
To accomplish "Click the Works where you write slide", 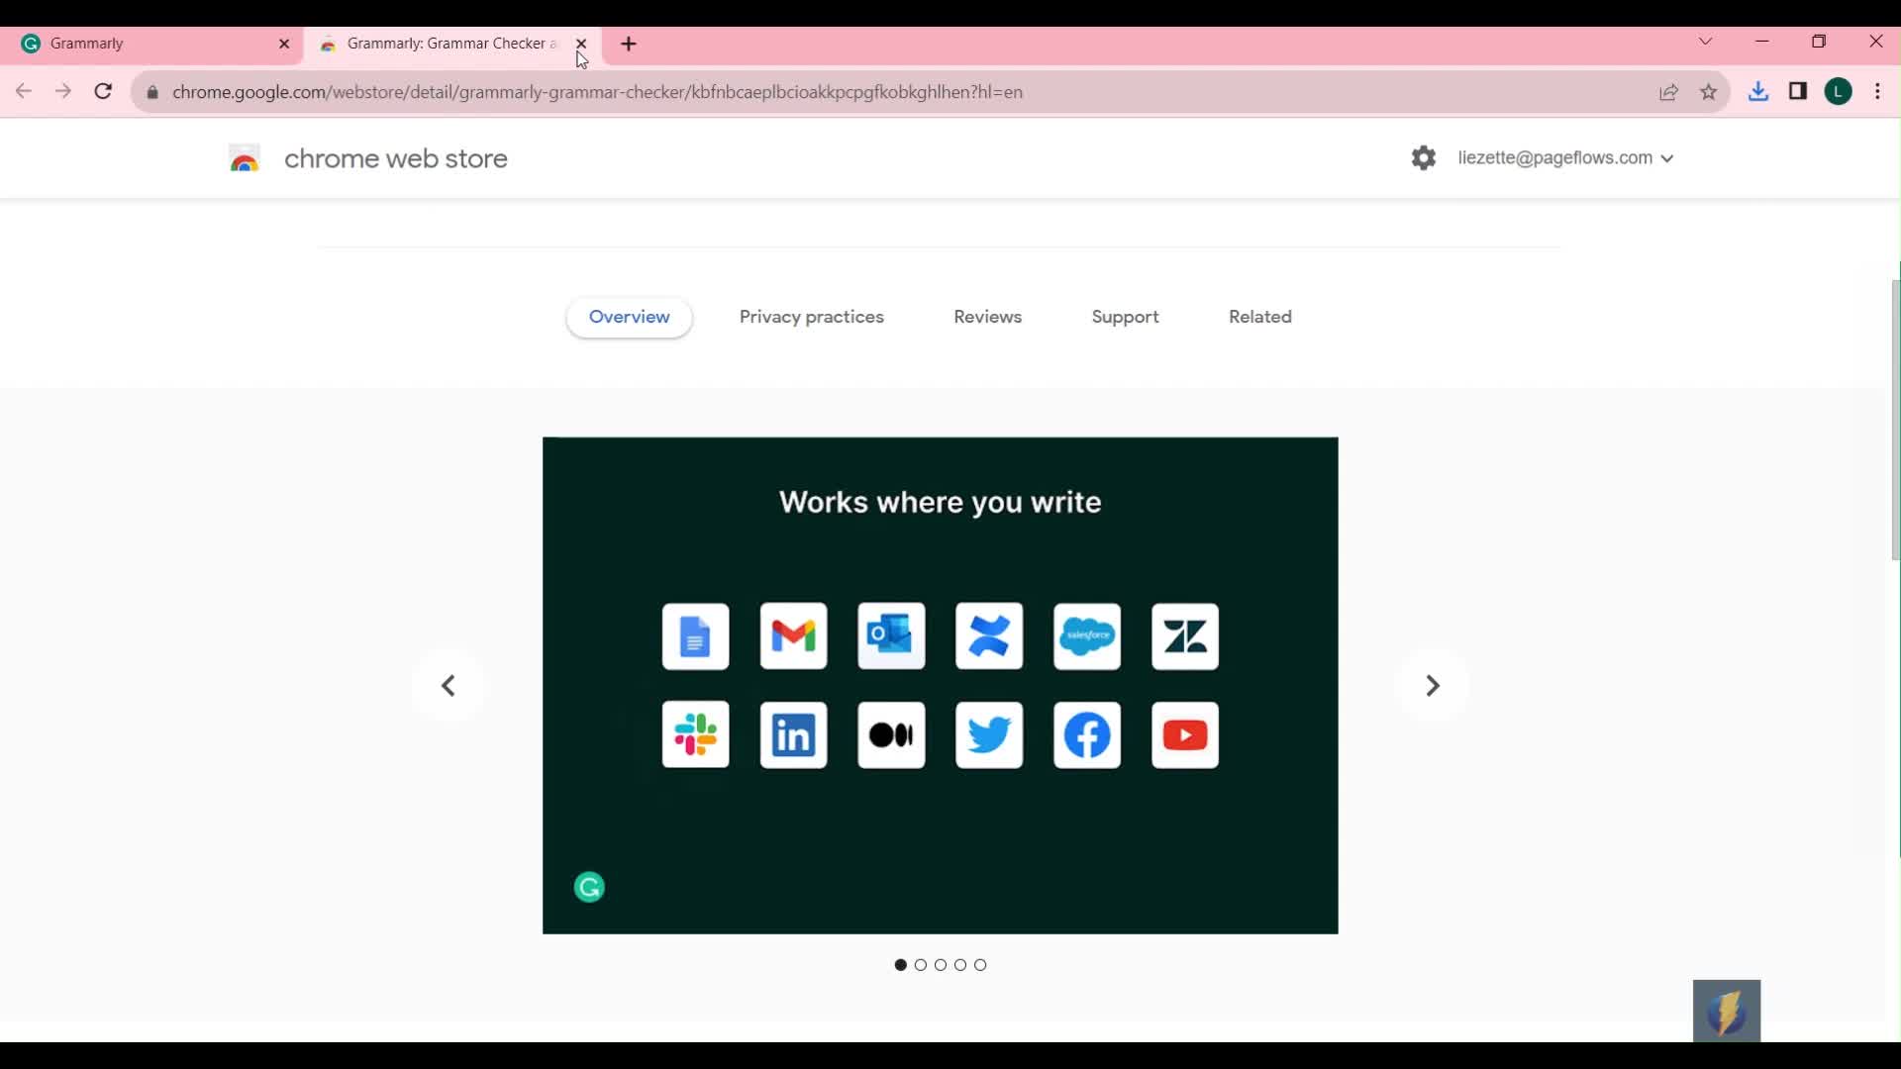I will pyautogui.click(x=941, y=685).
